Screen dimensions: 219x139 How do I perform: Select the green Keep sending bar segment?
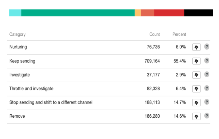coord(78,13)
